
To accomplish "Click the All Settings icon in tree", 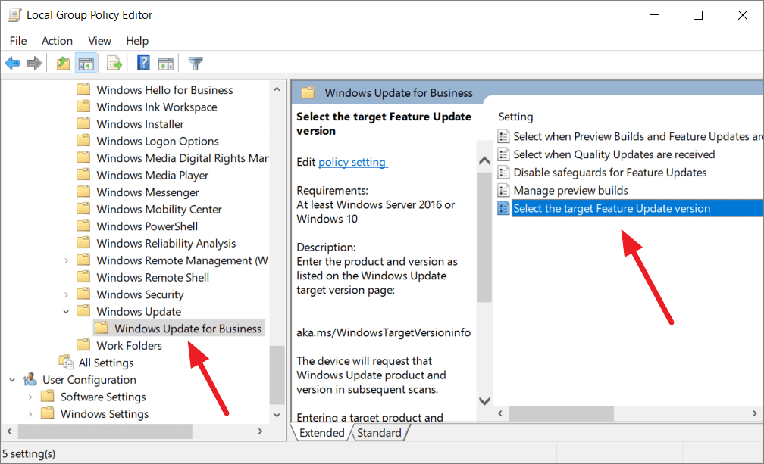I will point(66,363).
